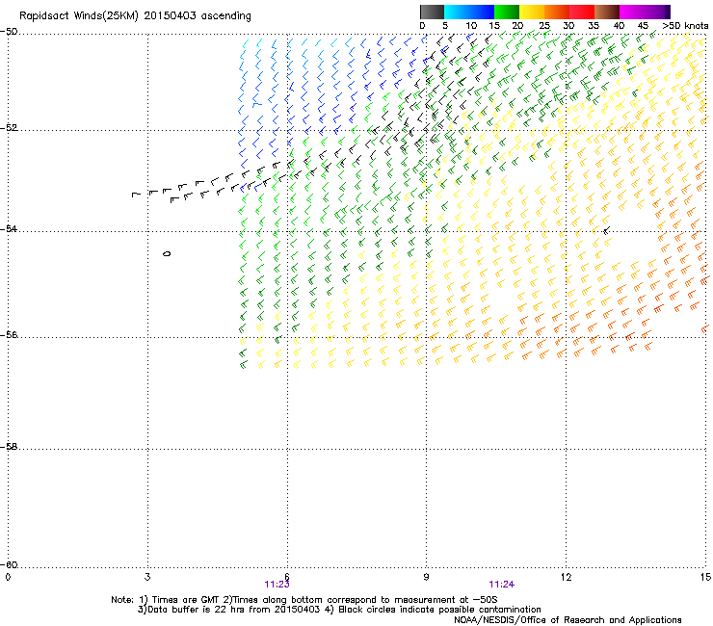713x626 pixels.
Task: Click the latitude axis label '-50'
Action: pos(9,32)
